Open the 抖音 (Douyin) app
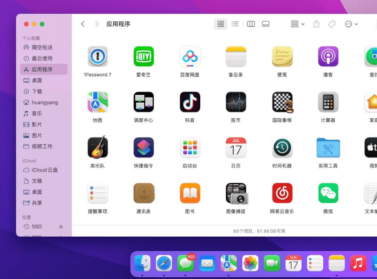Image resolution: width=377 pixels, height=279 pixels. (189, 102)
